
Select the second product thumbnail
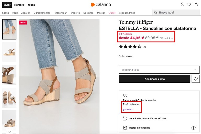9,52
